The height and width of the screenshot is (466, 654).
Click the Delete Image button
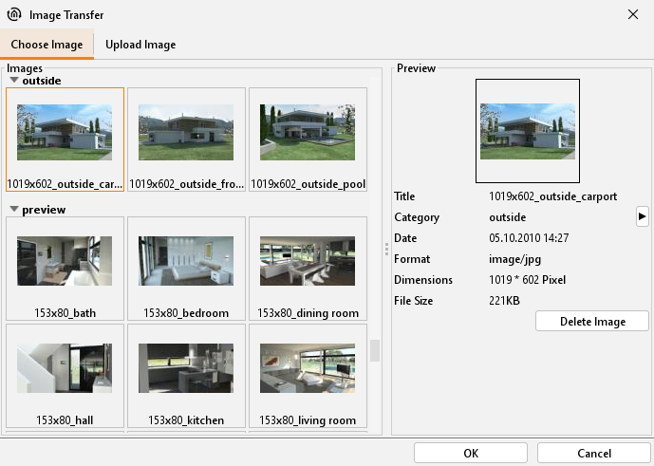tap(592, 322)
